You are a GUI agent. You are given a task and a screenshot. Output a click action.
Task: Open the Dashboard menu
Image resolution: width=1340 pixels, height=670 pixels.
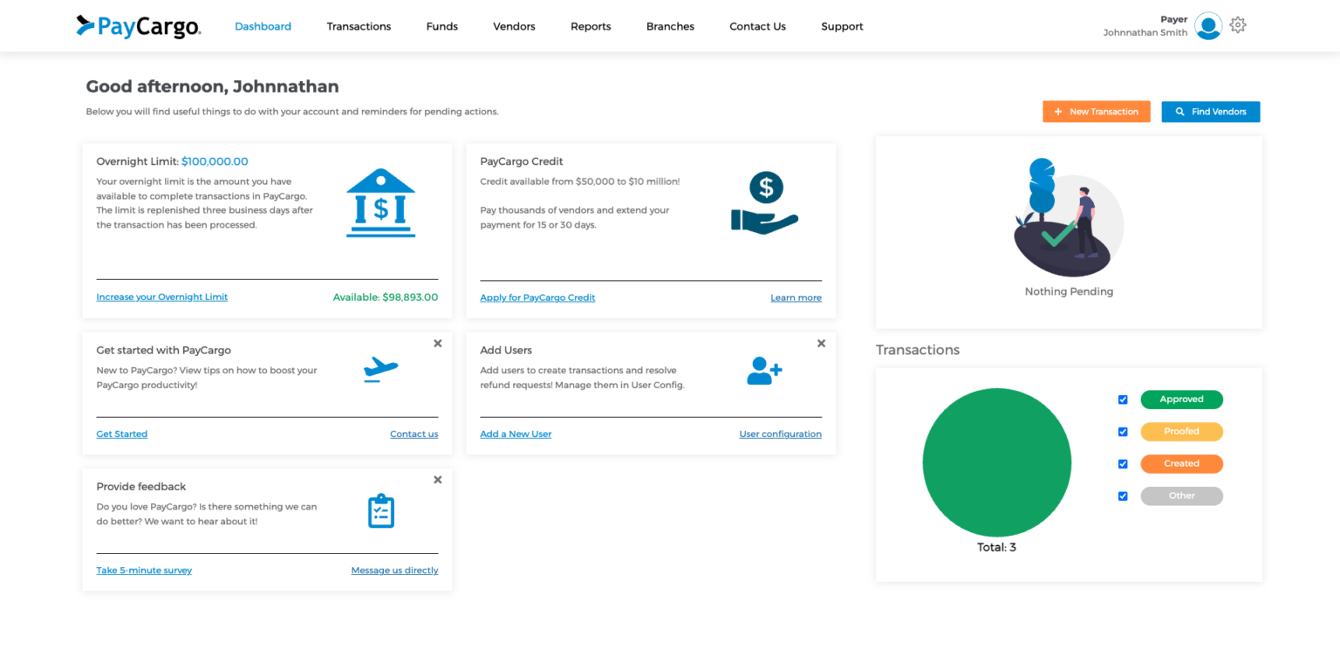(x=263, y=26)
